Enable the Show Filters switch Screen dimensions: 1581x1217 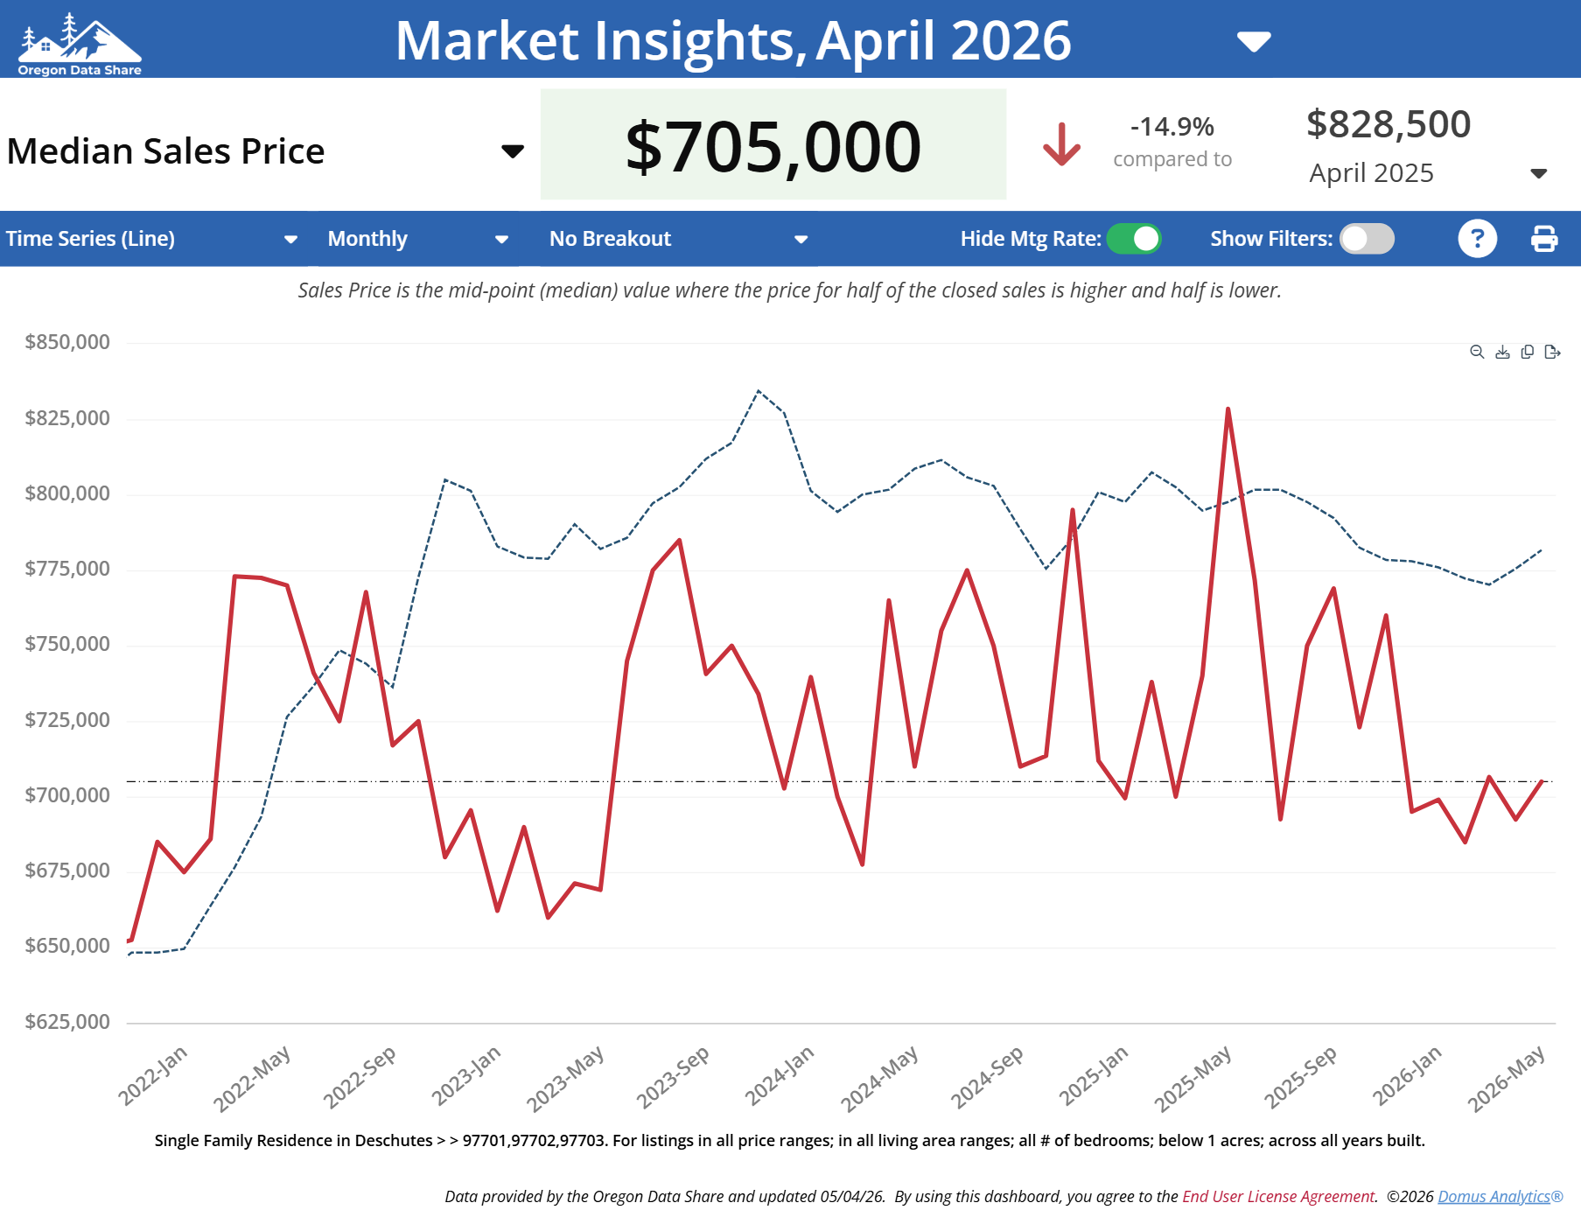click(x=1367, y=238)
